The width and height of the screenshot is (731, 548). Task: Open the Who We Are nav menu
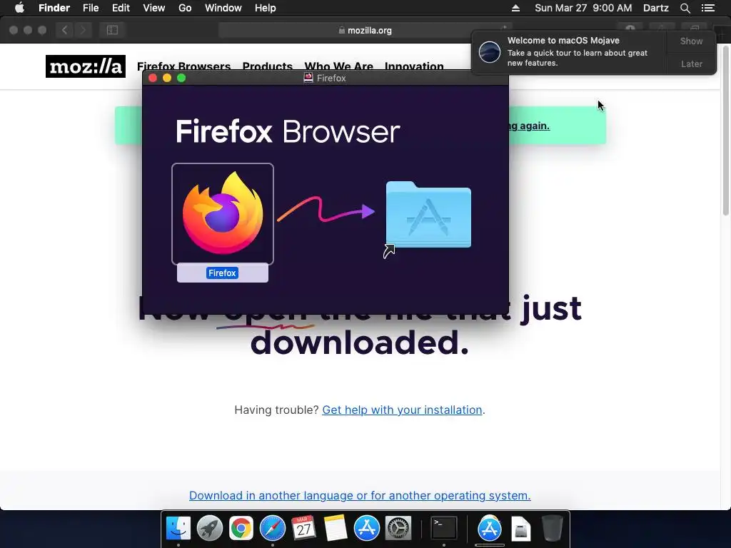point(339,66)
